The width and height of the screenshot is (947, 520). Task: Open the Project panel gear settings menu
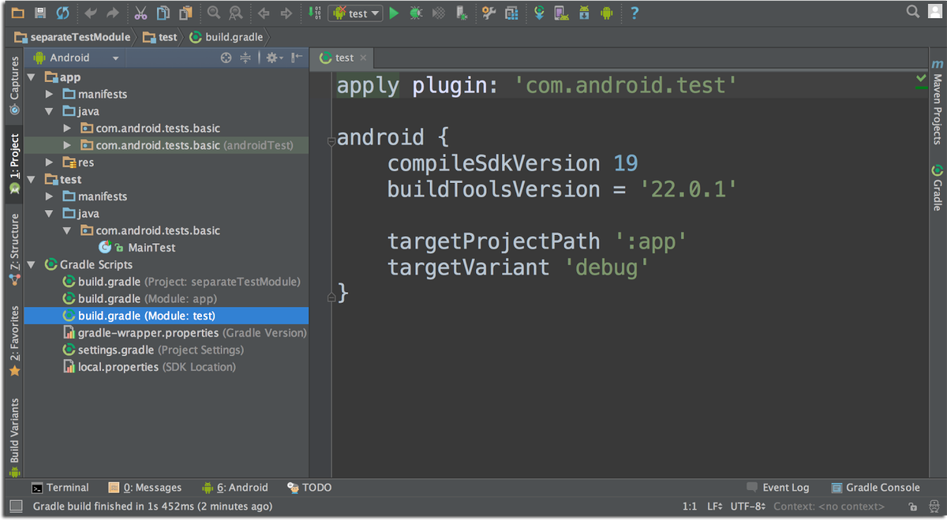tap(274, 58)
